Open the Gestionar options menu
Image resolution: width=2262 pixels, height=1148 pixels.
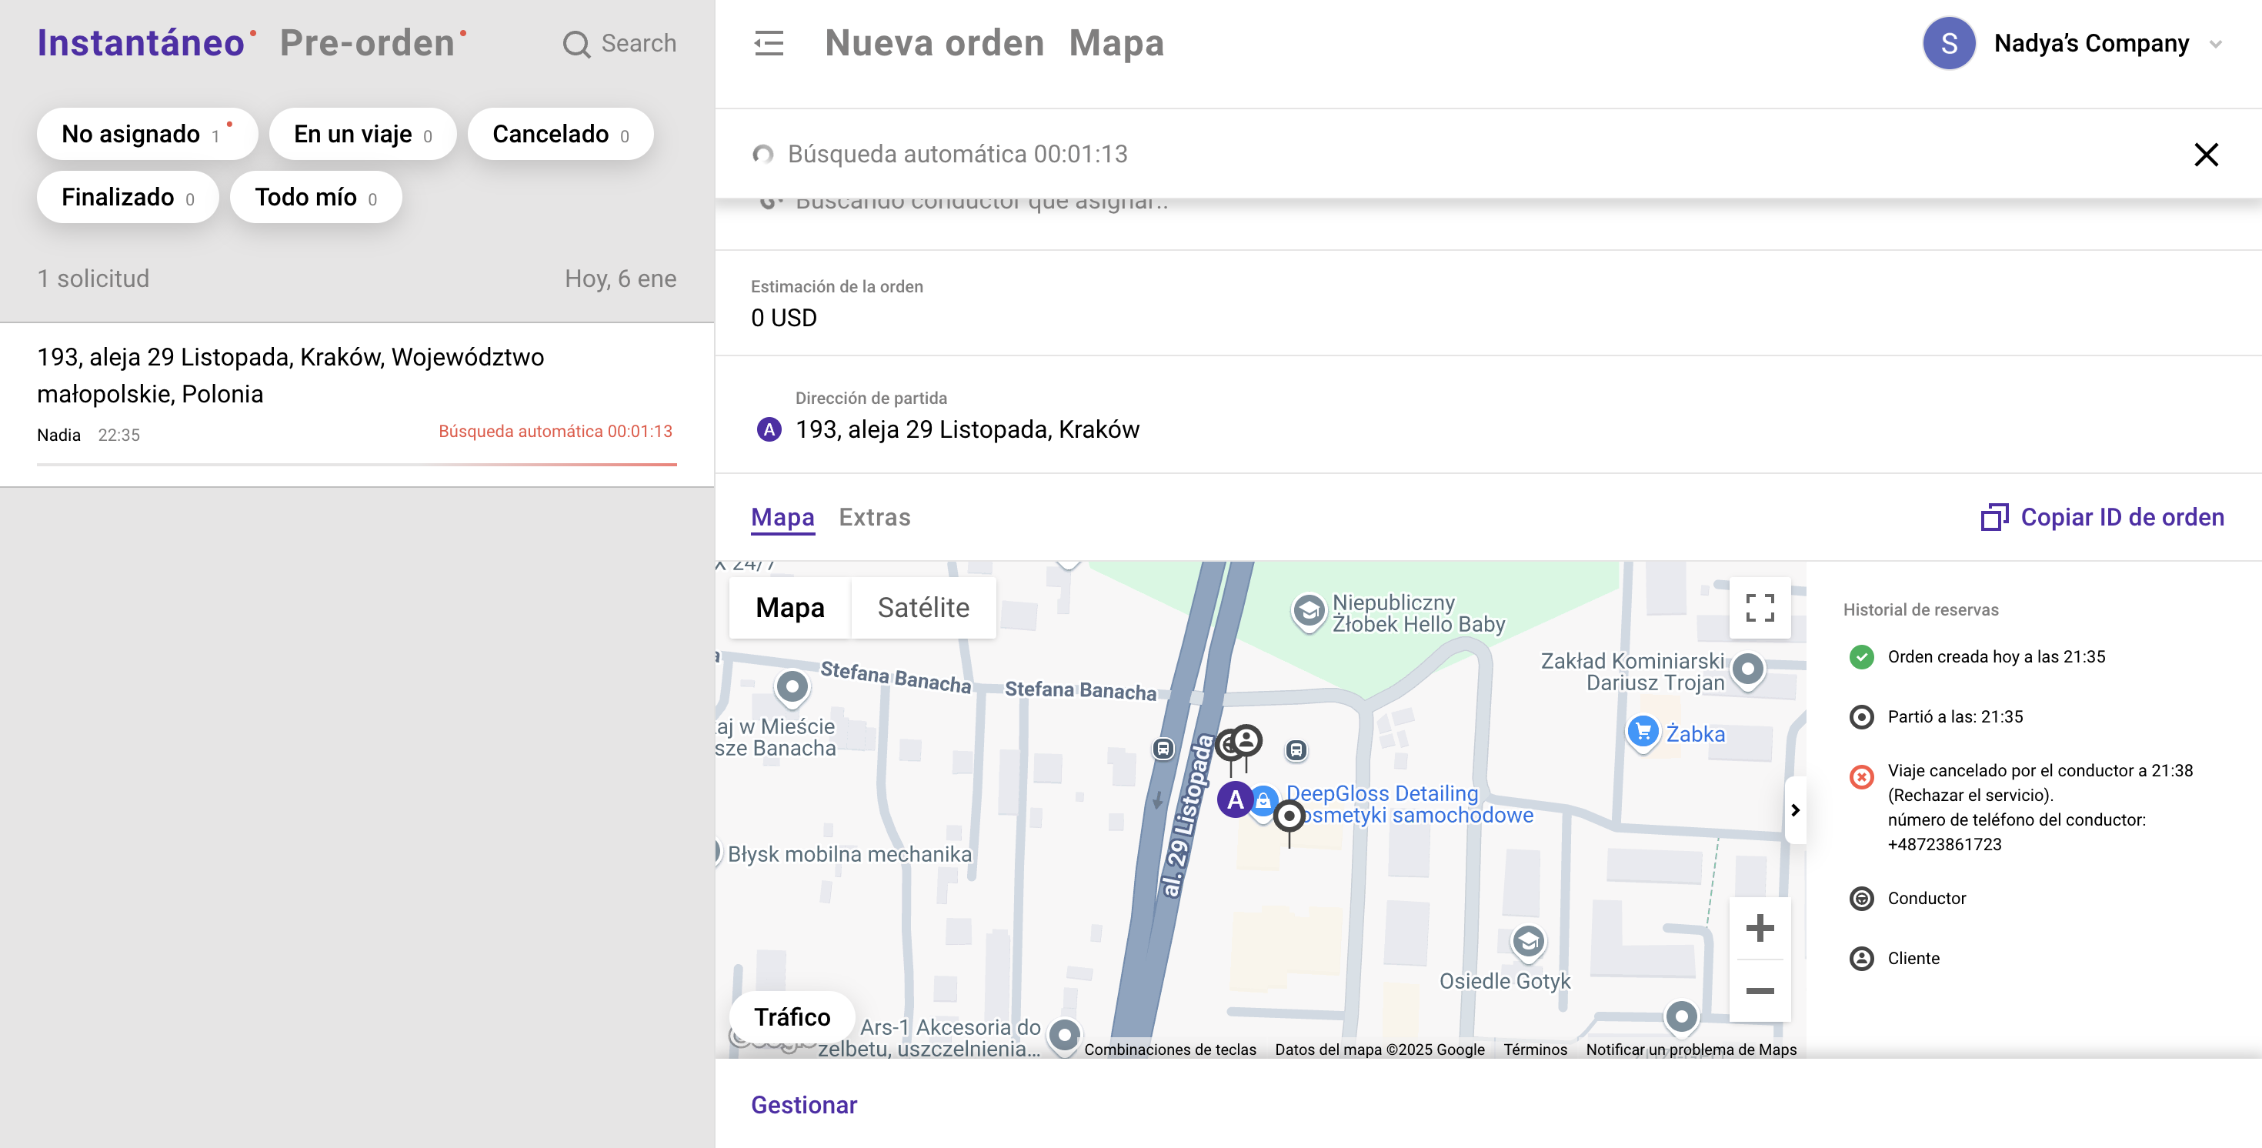(803, 1104)
